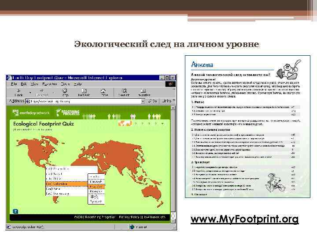Select Colombia in the country list
Screen dimensions: 317x237
click(x=66, y=184)
